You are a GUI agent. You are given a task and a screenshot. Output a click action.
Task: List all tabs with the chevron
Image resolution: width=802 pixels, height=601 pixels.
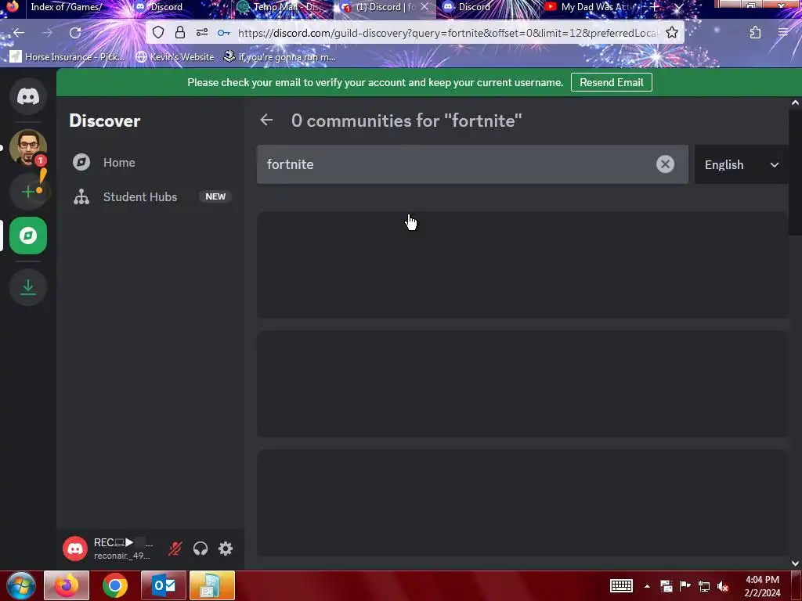(x=678, y=7)
